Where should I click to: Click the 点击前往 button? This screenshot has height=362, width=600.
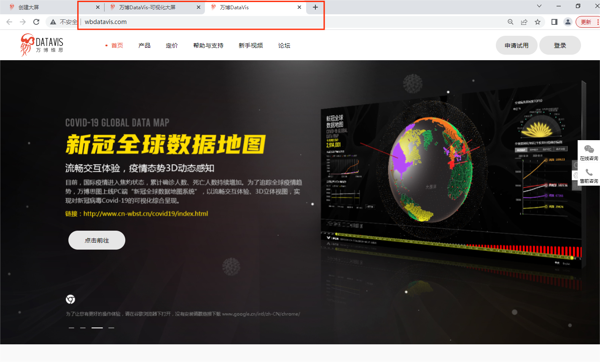[97, 240]
